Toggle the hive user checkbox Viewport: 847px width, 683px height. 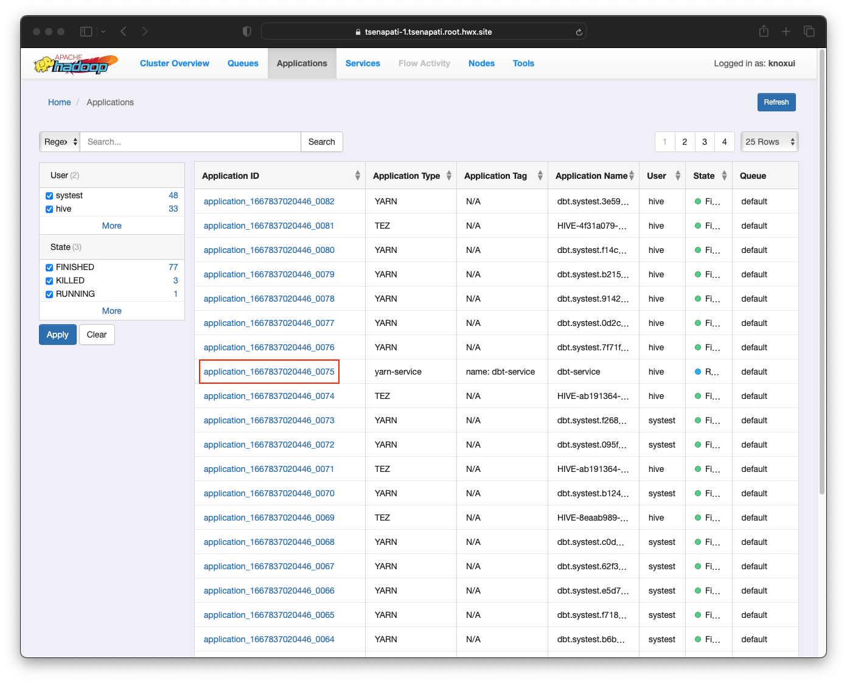point(49,209)
